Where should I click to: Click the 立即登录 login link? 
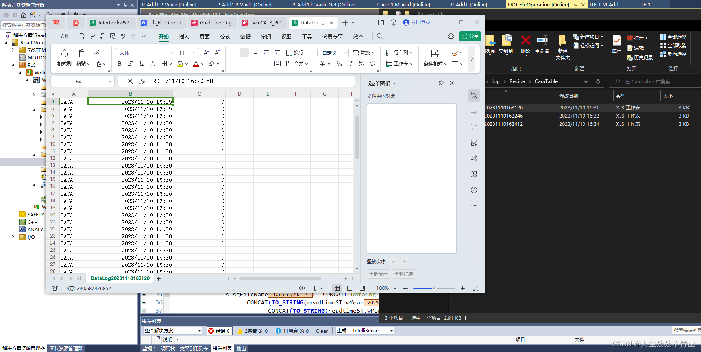point(417,22)
